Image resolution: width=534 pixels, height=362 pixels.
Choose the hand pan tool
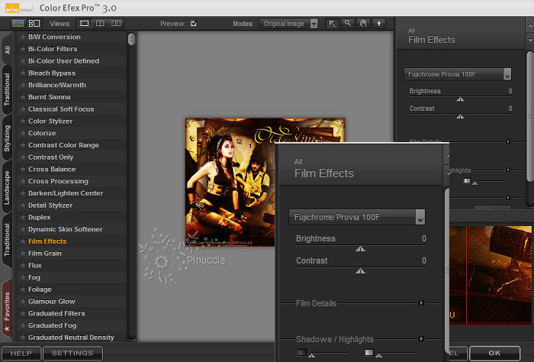[362, 24]
